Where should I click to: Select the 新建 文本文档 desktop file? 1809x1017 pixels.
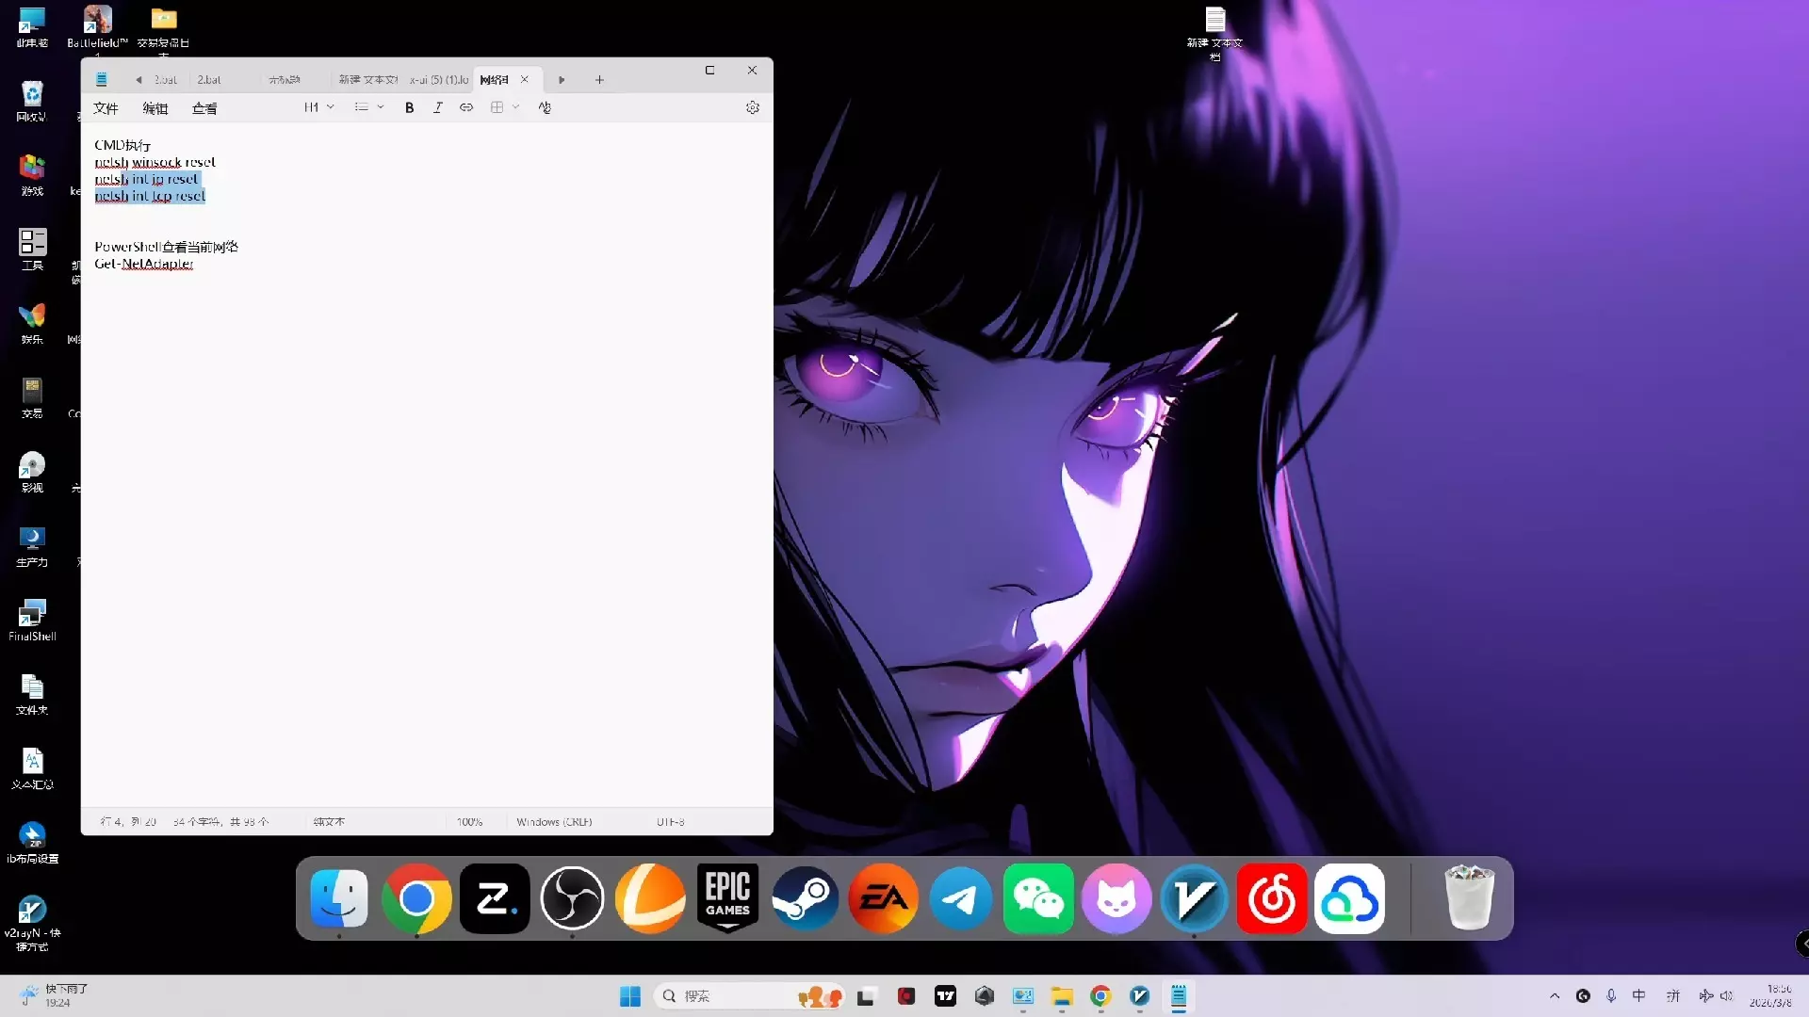point(1215,33)
